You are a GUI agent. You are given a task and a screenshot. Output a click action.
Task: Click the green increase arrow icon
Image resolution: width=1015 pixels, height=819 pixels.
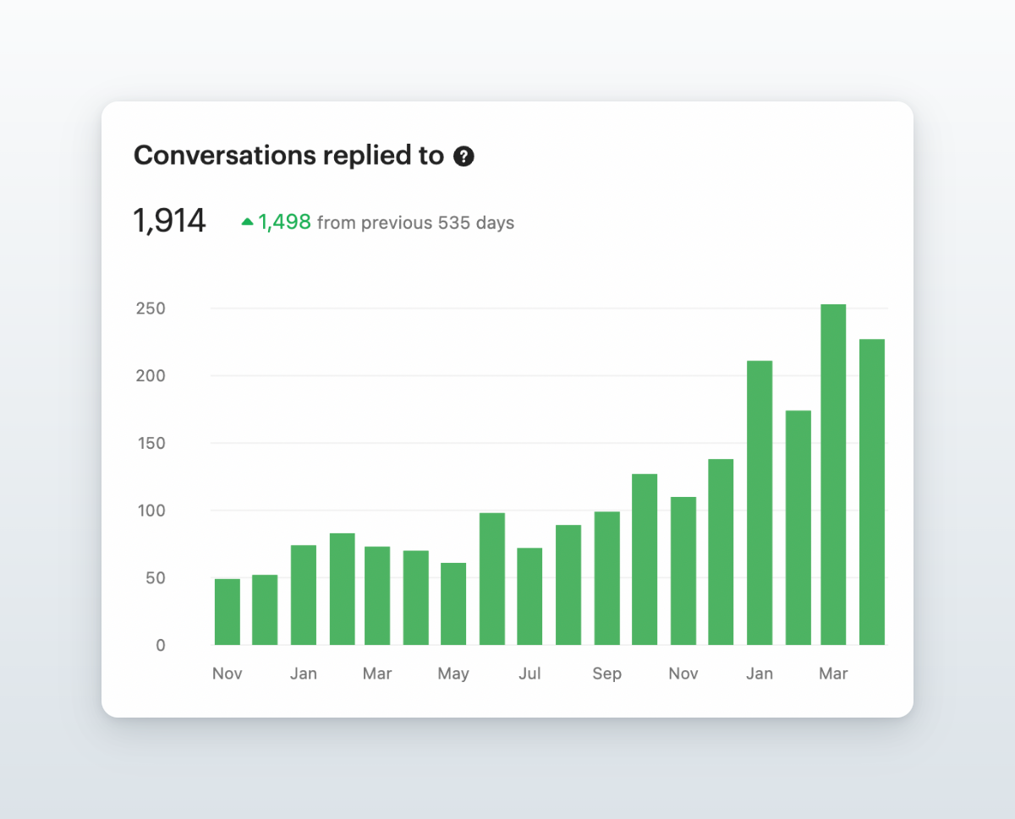point(247,222)
